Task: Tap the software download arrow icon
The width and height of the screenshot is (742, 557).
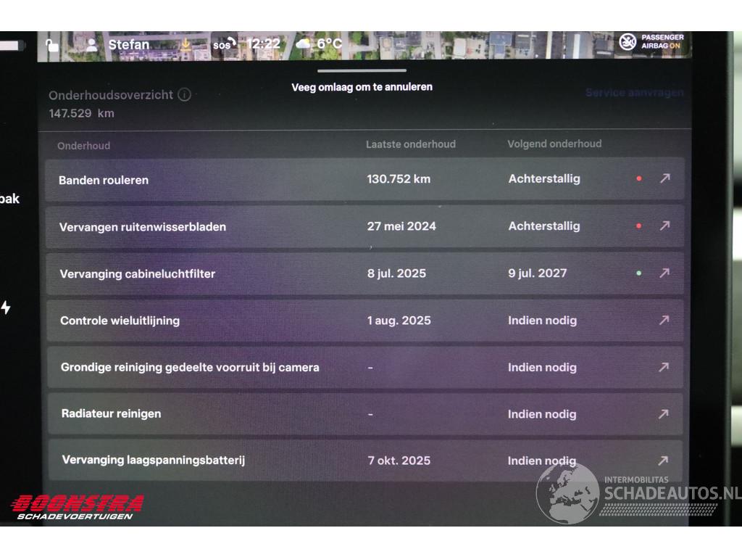Action: coord(186,44)
